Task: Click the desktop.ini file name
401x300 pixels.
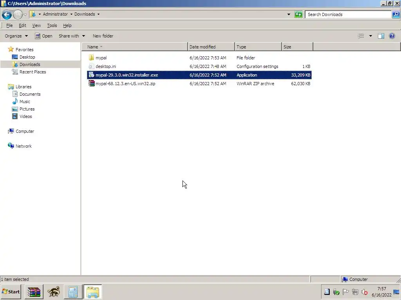Action: pos(106,66)
